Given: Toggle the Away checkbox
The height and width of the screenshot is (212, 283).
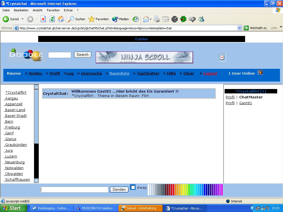Looking at the screenshot, I should (x=133, y=187).
